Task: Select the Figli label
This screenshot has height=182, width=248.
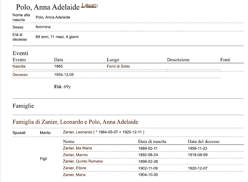Action: tap(43, 159)
